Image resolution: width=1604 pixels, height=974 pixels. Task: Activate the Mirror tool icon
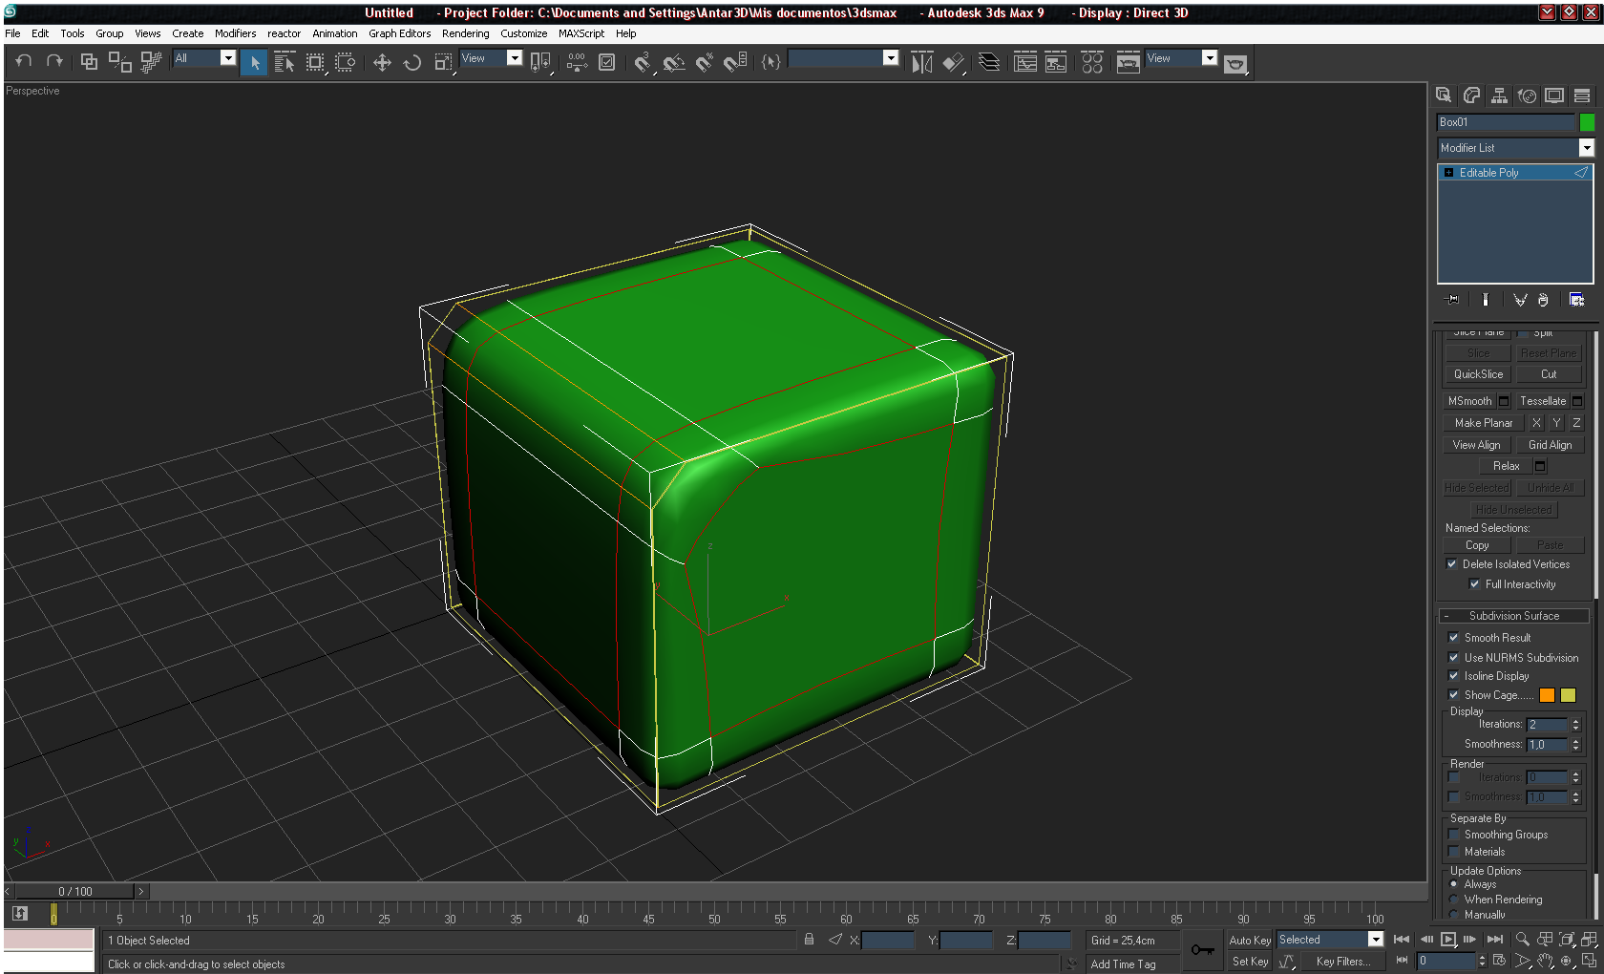coord(921,62)
